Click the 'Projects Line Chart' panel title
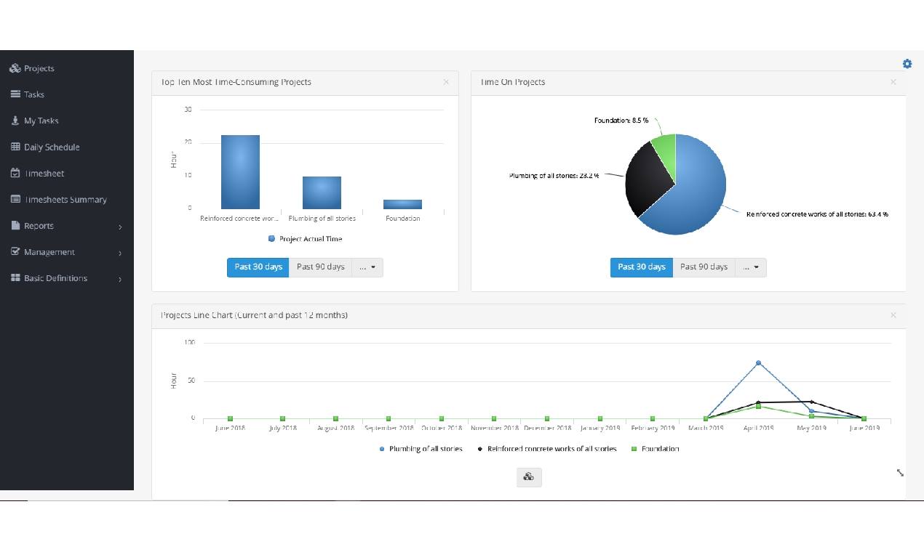924x552 pixels. pyautogui.click(x=254, y=315)
